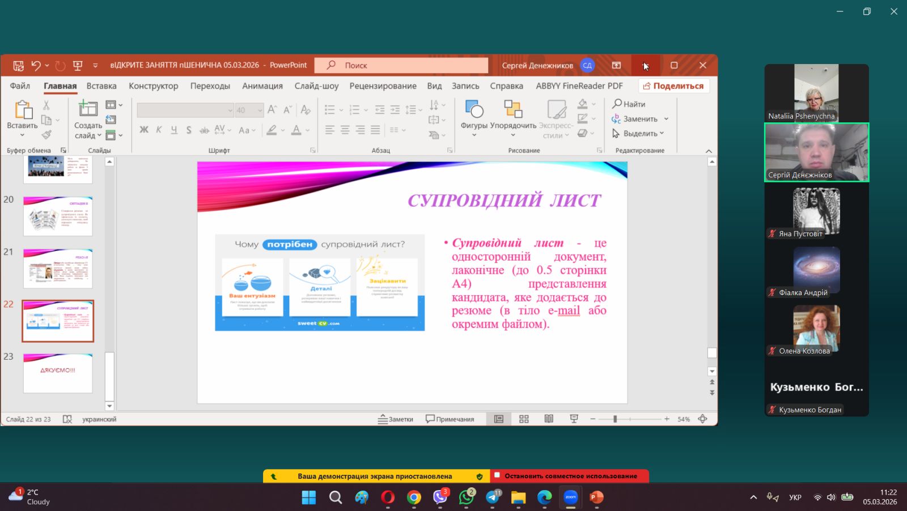Click the Undo arrow icon
This screenshot has height=511, width=907.
click(36, 66)
